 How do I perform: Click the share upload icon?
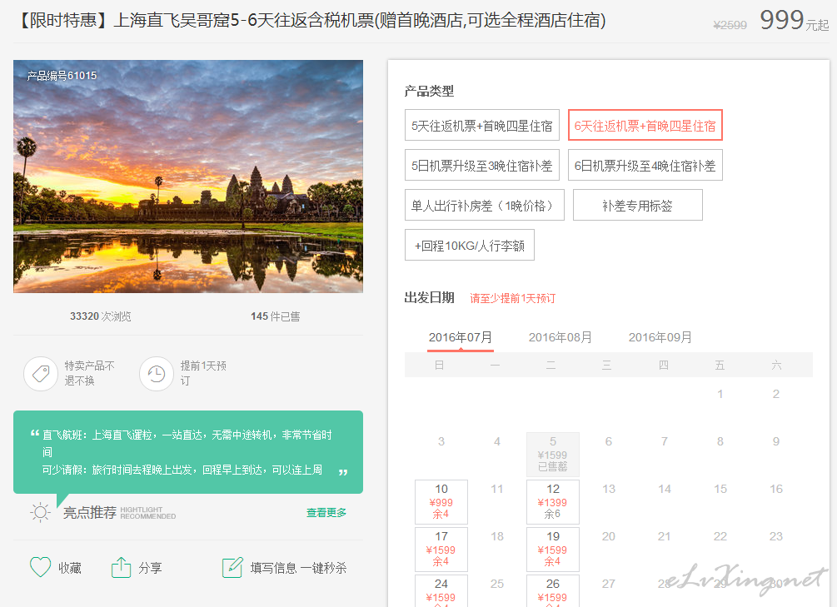pos(121,567)
